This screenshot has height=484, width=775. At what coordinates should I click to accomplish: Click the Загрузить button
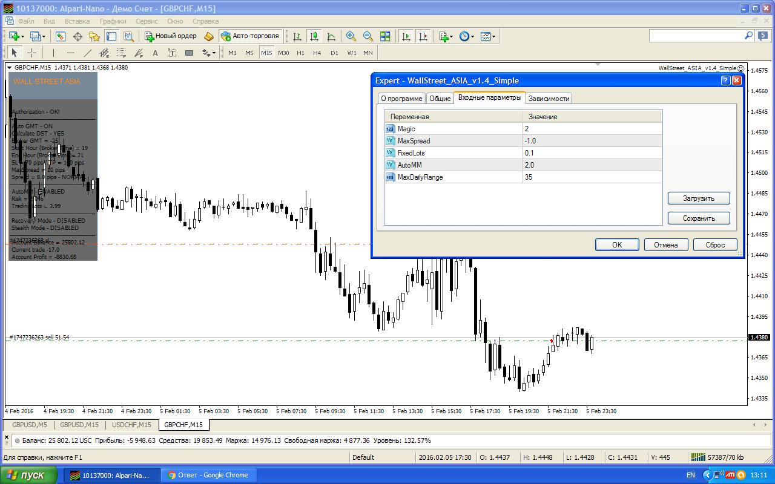(699, 198)
